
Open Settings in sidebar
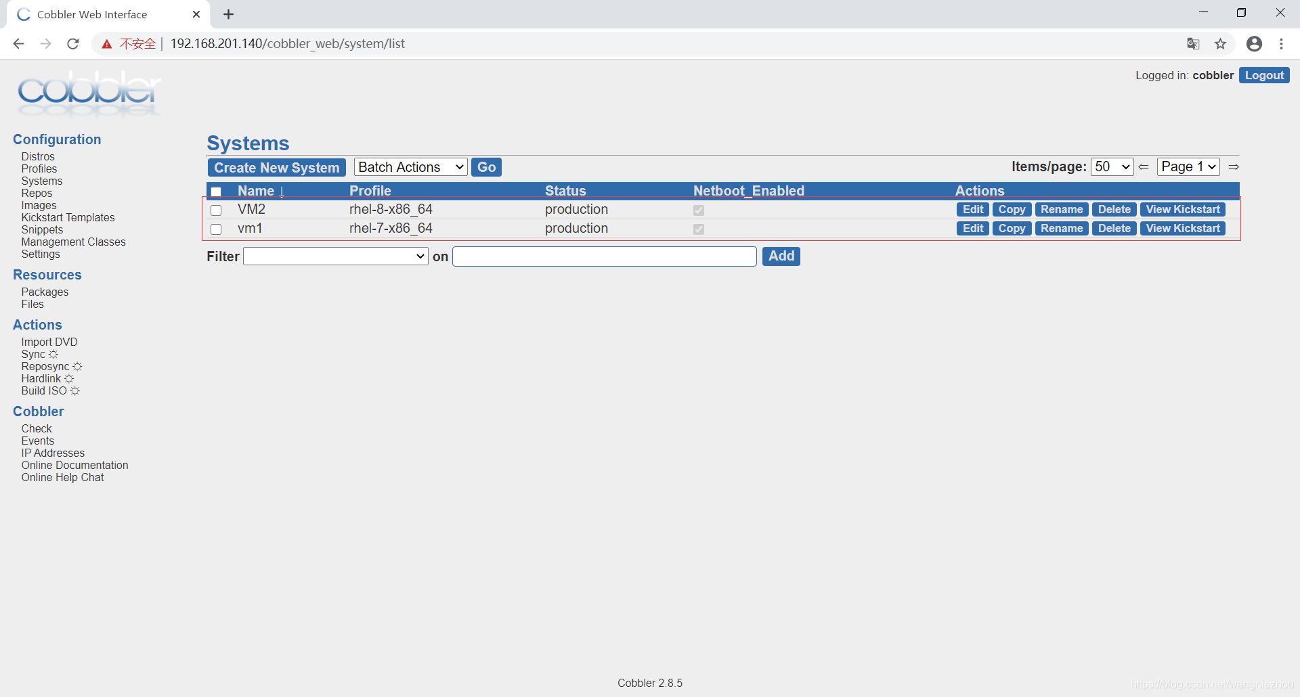tap(41, 254)
